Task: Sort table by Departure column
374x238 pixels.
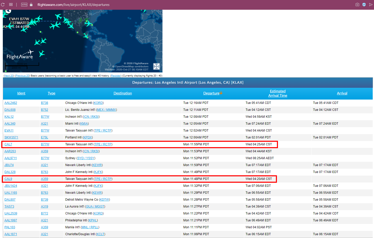Action: [211, 93]
